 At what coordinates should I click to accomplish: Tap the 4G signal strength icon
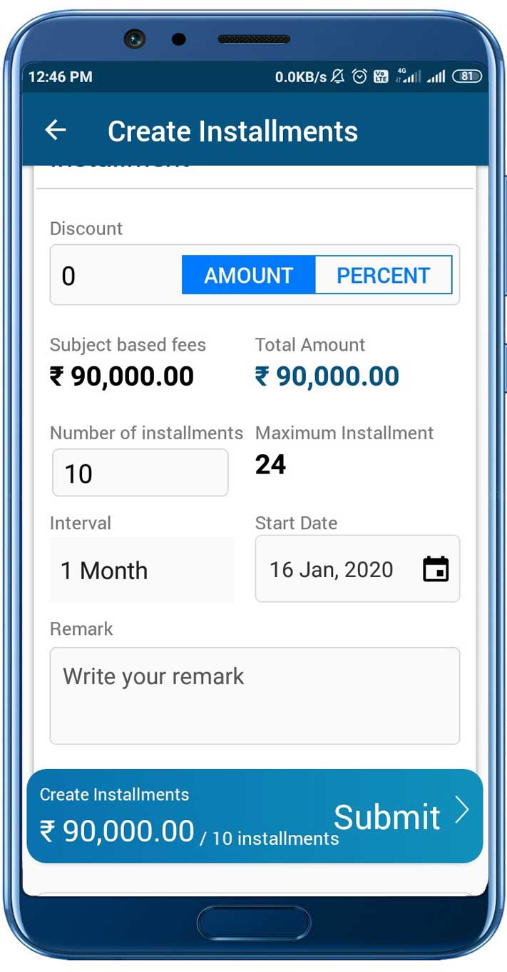click(409, 76)
